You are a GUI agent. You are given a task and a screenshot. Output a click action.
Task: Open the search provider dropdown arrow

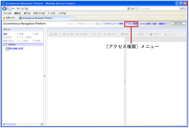tap(185, 8)
